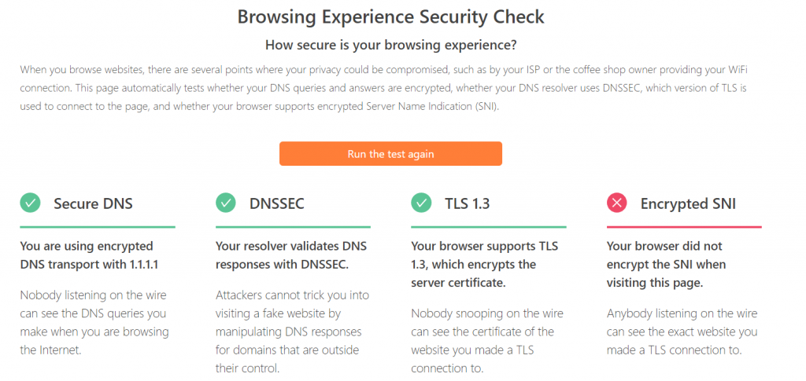Screen dimensions: 806x381
Task: Click the Anybody listening on the wire description
Action: click(682, 332)
